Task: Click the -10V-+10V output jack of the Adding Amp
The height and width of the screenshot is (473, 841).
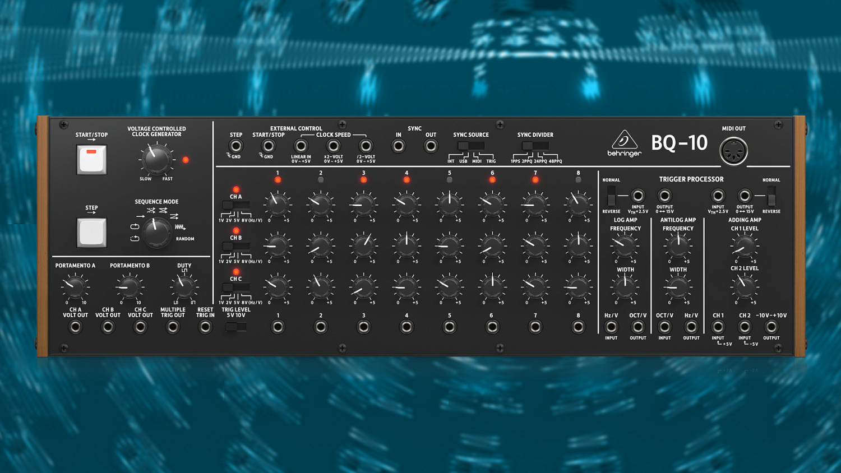Action: point(771,326)
